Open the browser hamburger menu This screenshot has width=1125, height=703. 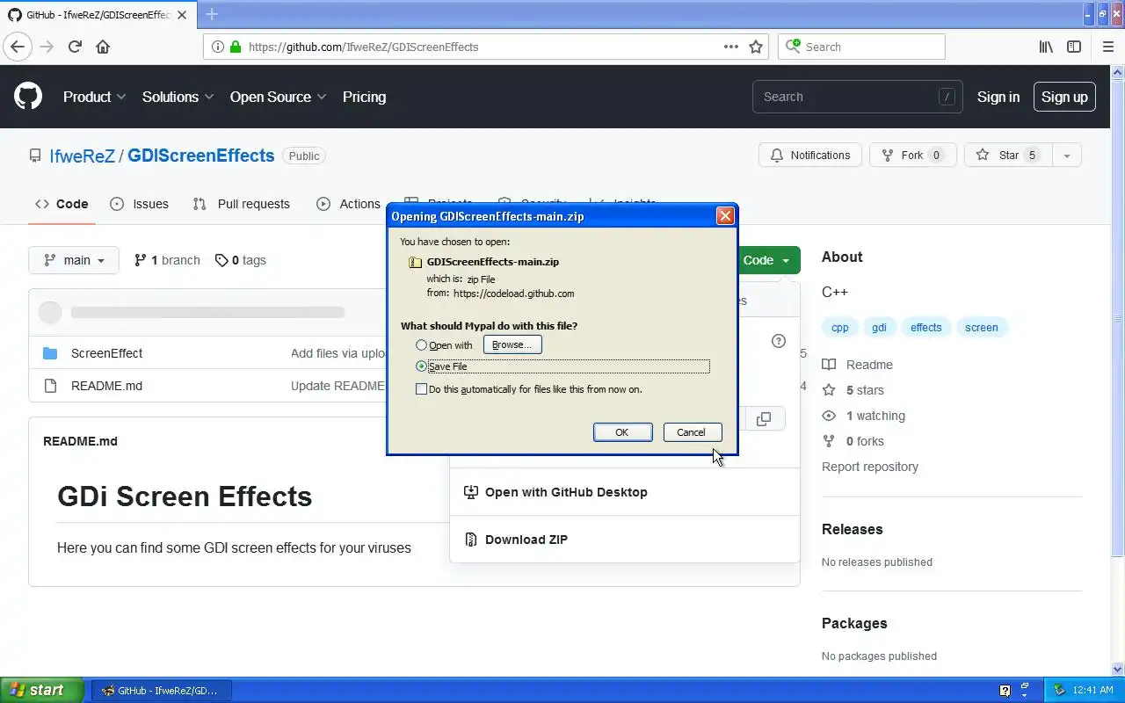pyautogui.click(x=1107, y=47)
